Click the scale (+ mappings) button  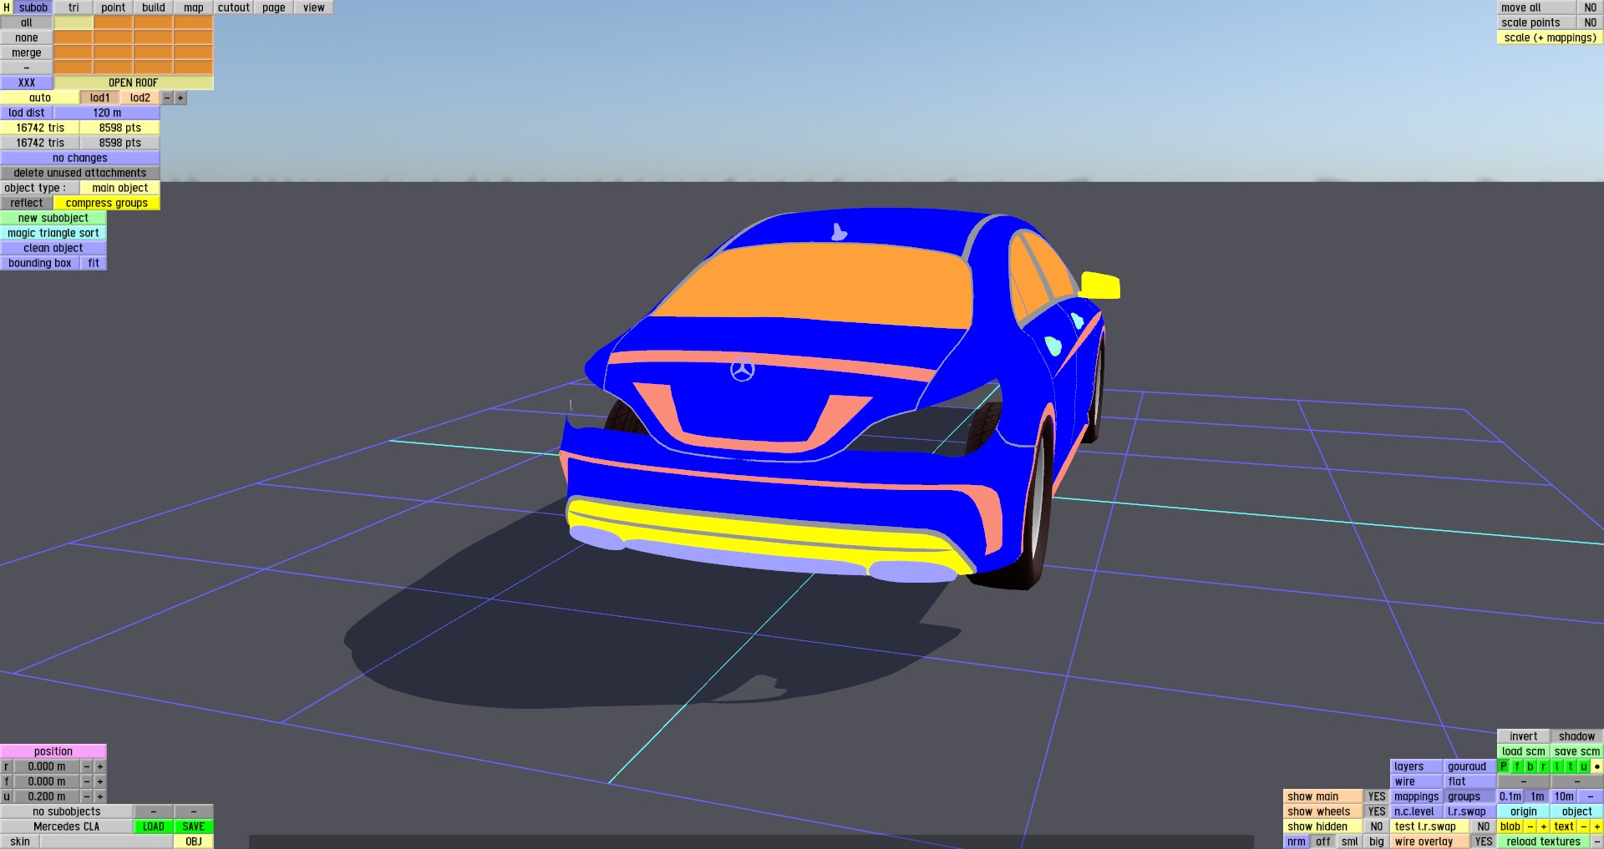click(x=1551, y=38)
